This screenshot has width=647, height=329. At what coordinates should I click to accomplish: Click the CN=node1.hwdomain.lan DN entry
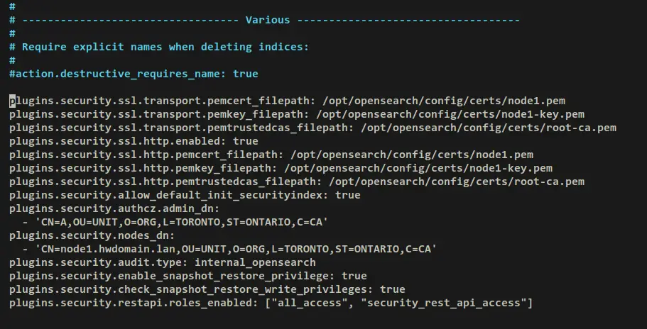(236, 249)
